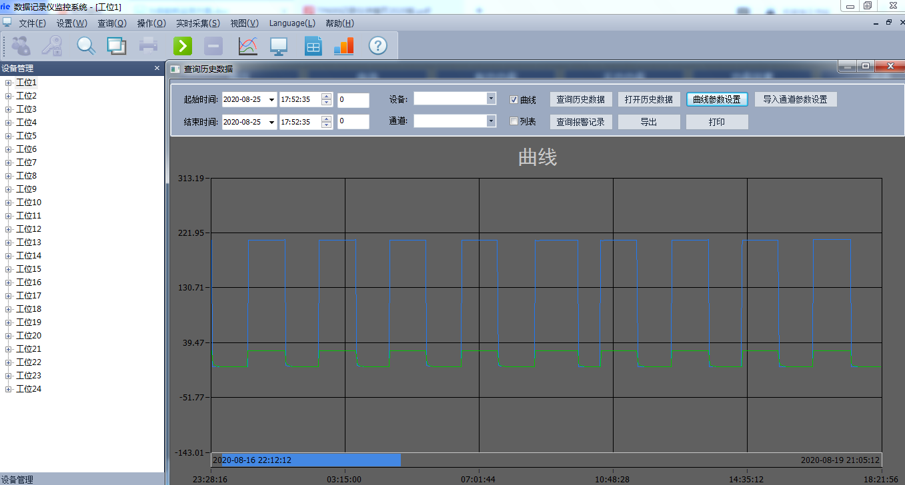Click the orange bar chart icon

coord(343,45)
